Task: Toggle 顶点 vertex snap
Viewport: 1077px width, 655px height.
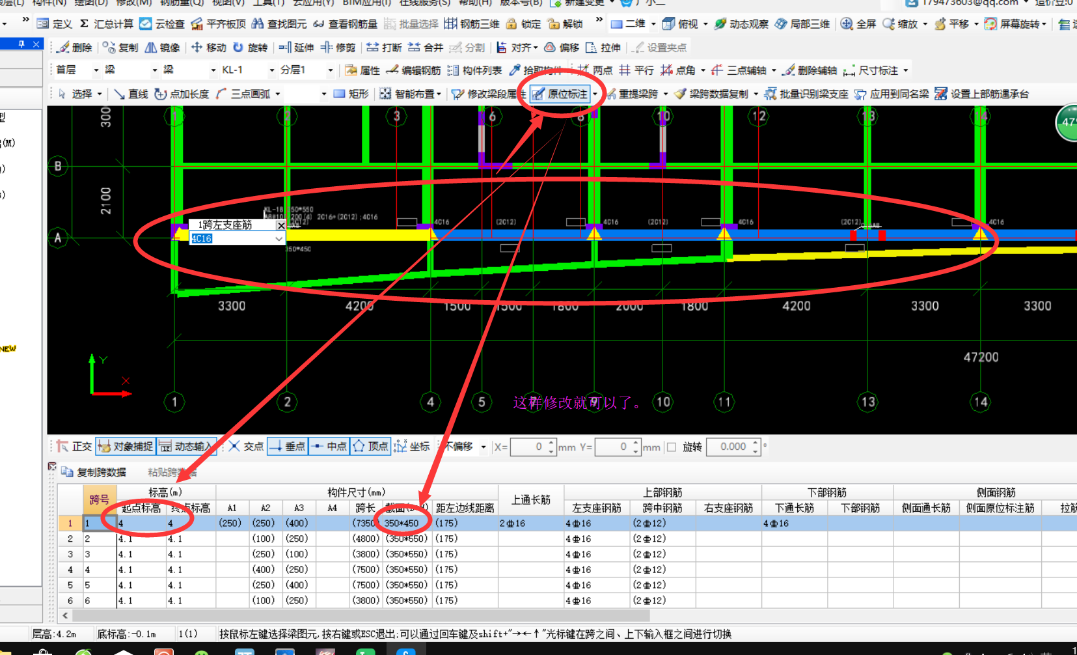Action: (x=370, y=446)
